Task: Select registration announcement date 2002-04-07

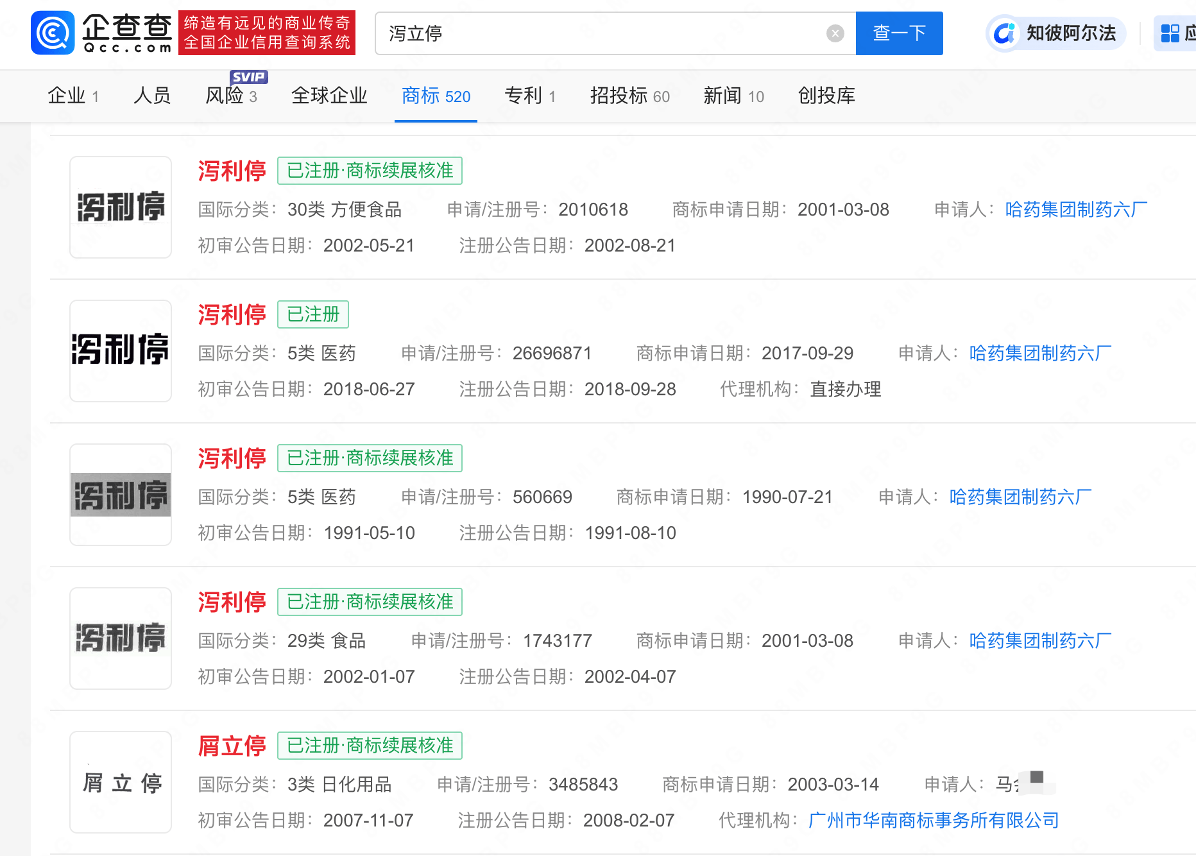Action: tap(630, 677)
